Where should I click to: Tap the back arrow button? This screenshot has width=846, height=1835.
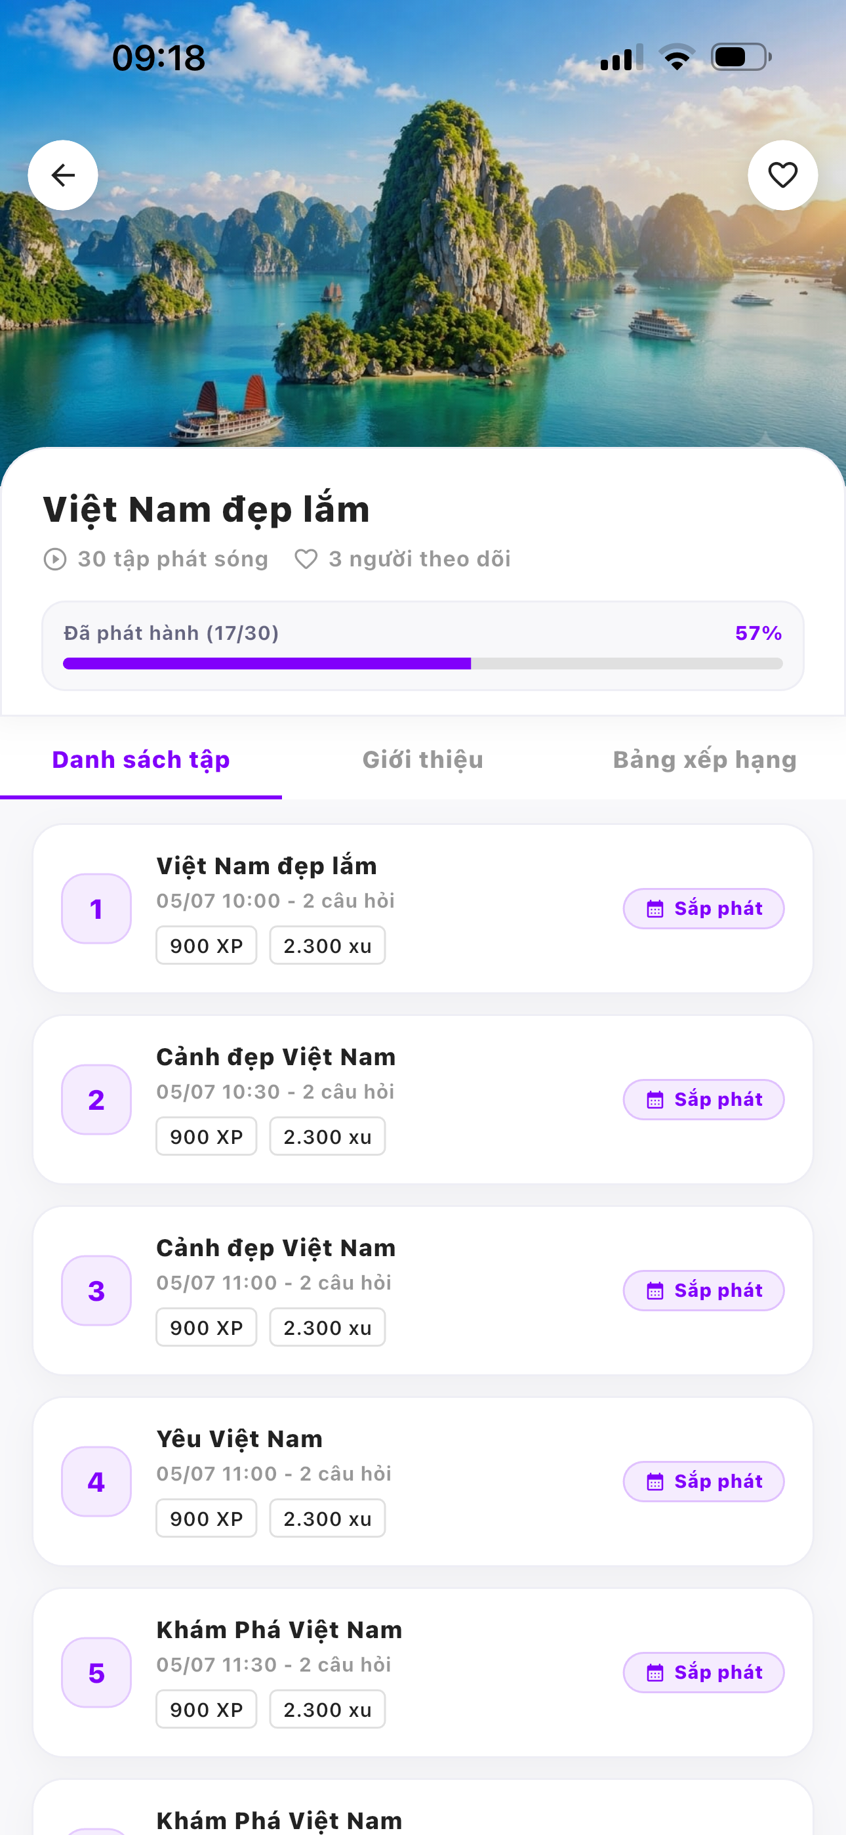pos(63,175)
